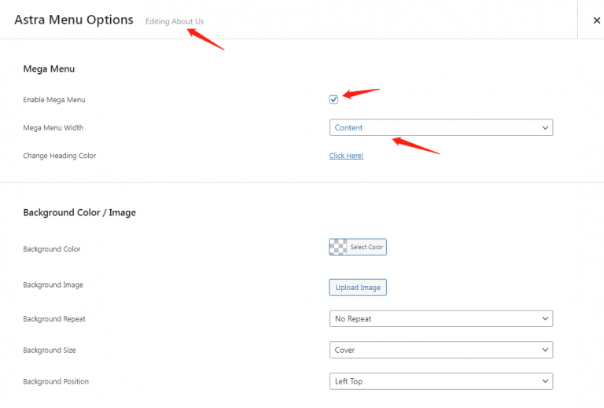Click the 'Background Image' field label
Viewport: 604px width, 408px height.
coord(53,285)
